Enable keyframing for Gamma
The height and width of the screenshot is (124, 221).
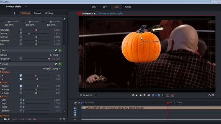21,33
